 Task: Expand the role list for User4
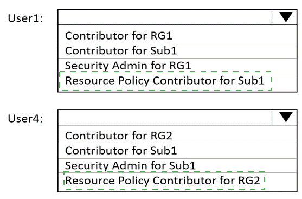coord(285,117)
